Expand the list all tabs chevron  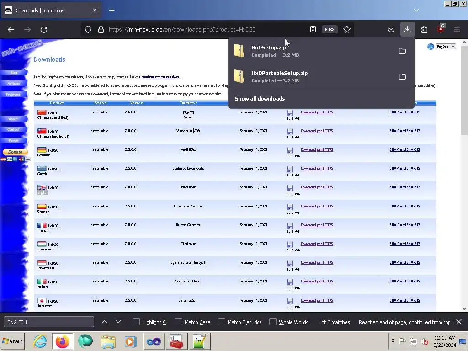(416, 10)
